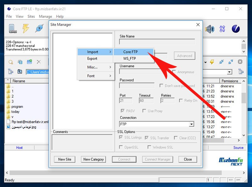Screen dimensions: 252x187
Task: Click the New Site button
Action: coord(65,159)
